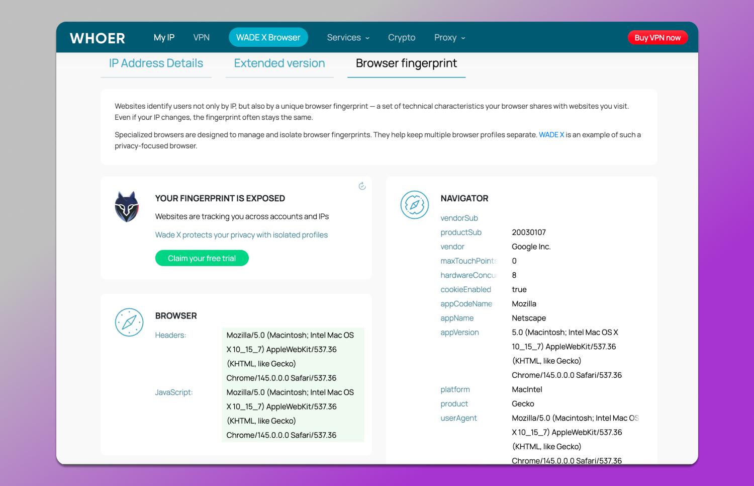Select the Browser fingerprint tab

pyautogui.click(x=406, y=63)
